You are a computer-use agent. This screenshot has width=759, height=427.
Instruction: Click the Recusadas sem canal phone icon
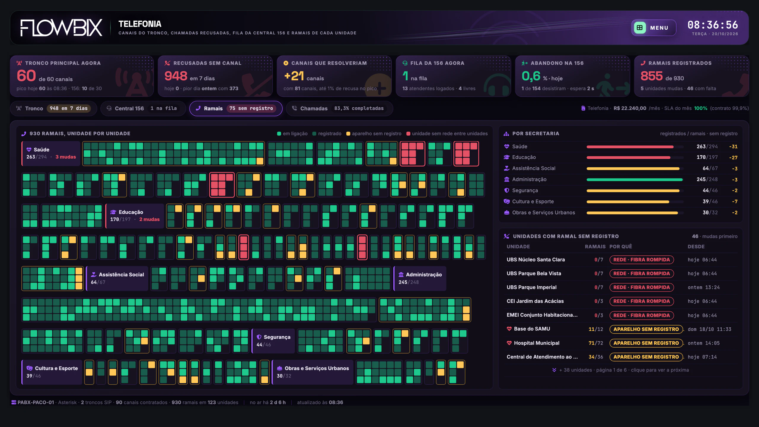click(168, 63)
